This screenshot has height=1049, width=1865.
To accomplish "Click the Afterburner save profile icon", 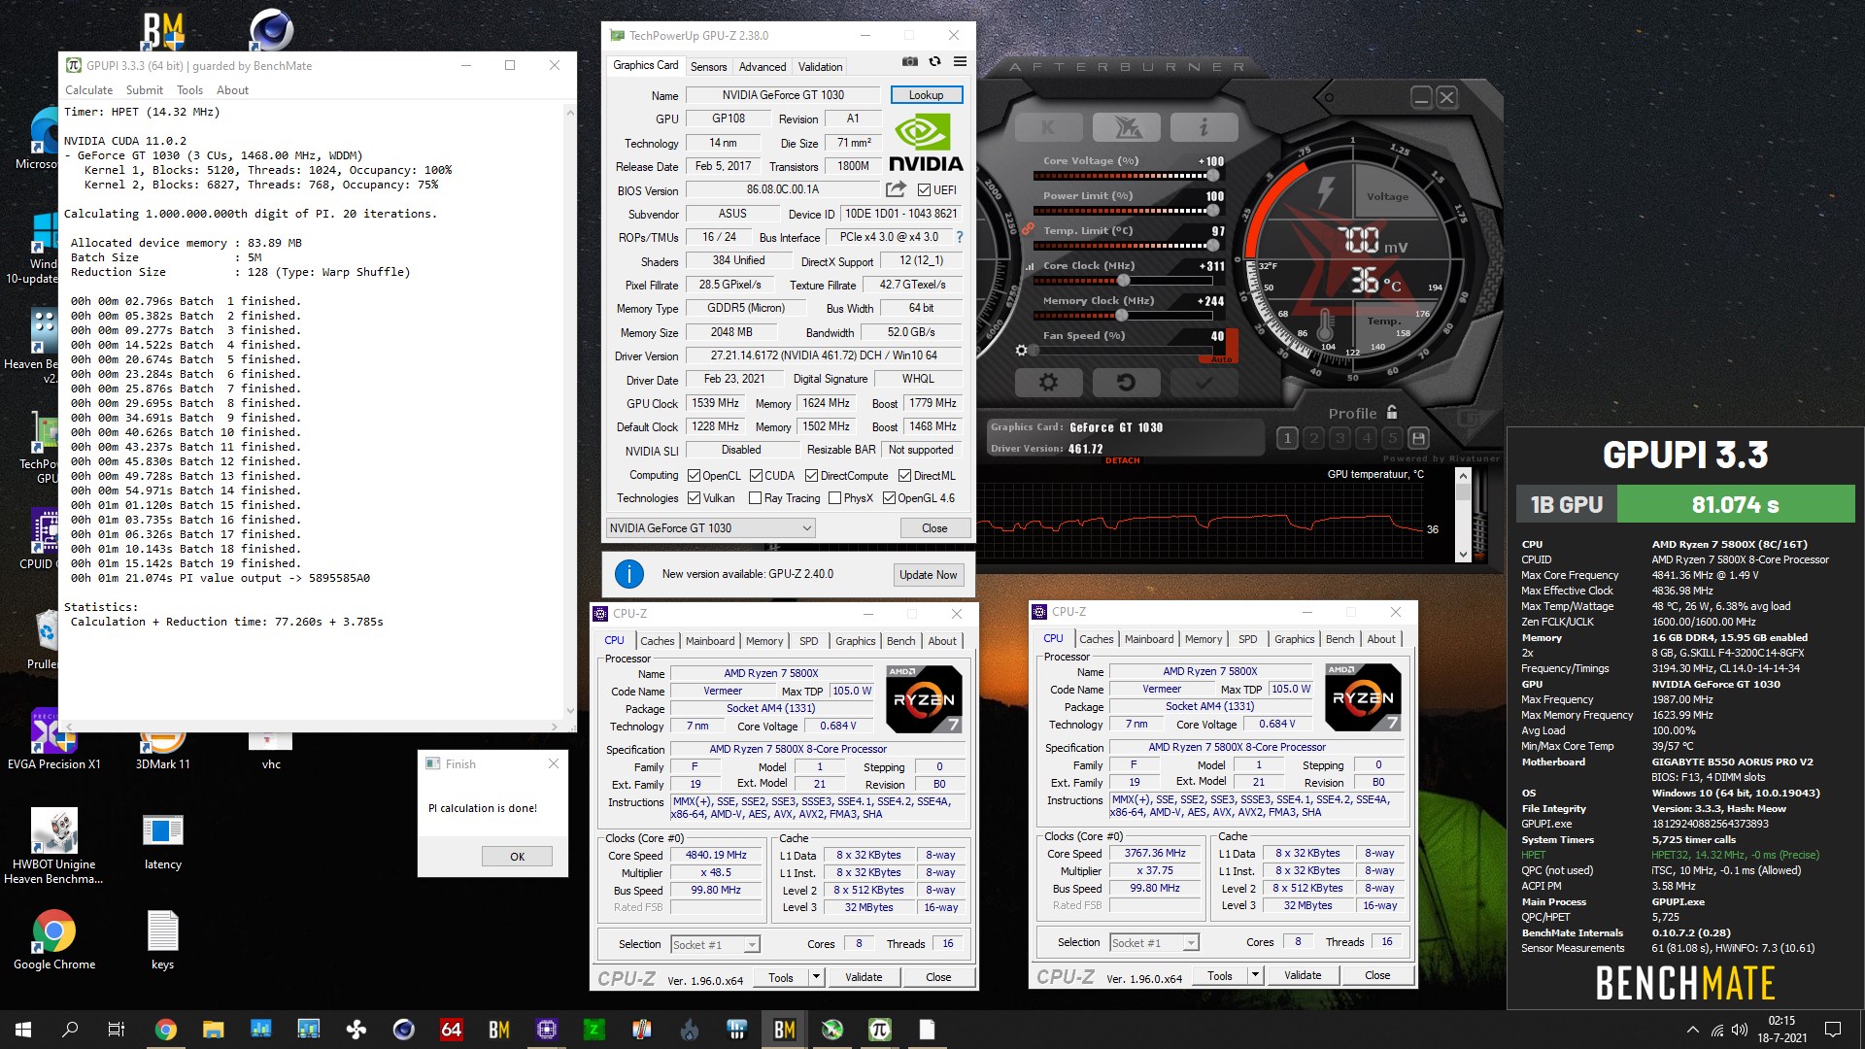I will click(1418, 438).
